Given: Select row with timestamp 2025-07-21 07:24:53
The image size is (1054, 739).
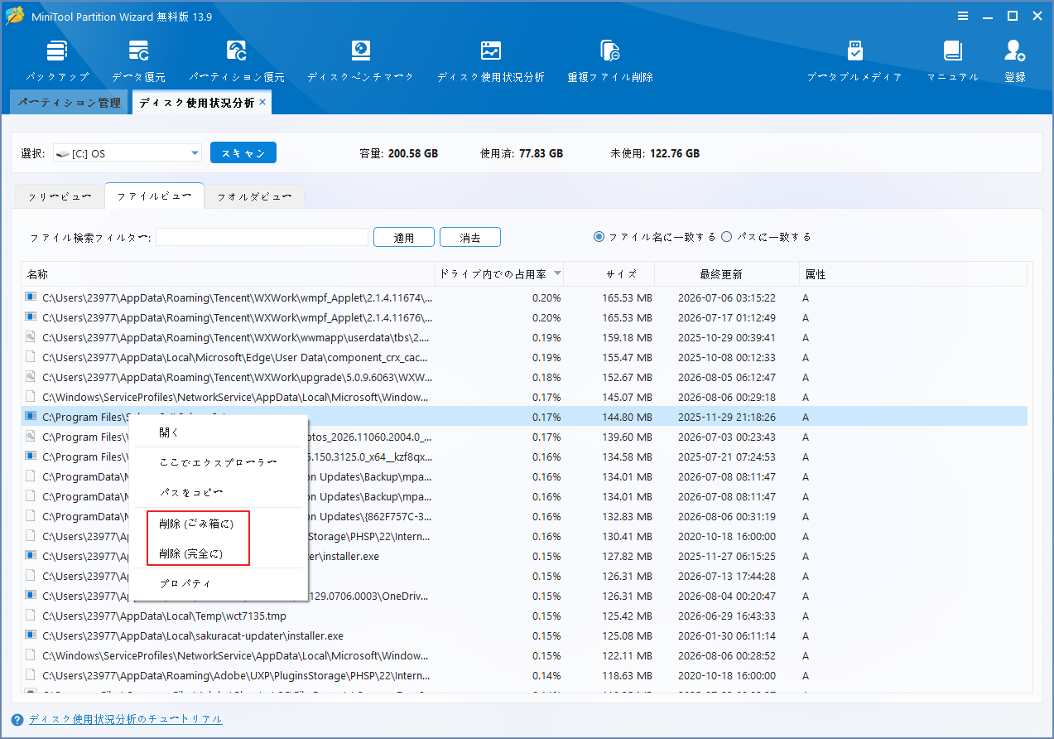Looking at the screenshot, I should [x=524, y=456].
